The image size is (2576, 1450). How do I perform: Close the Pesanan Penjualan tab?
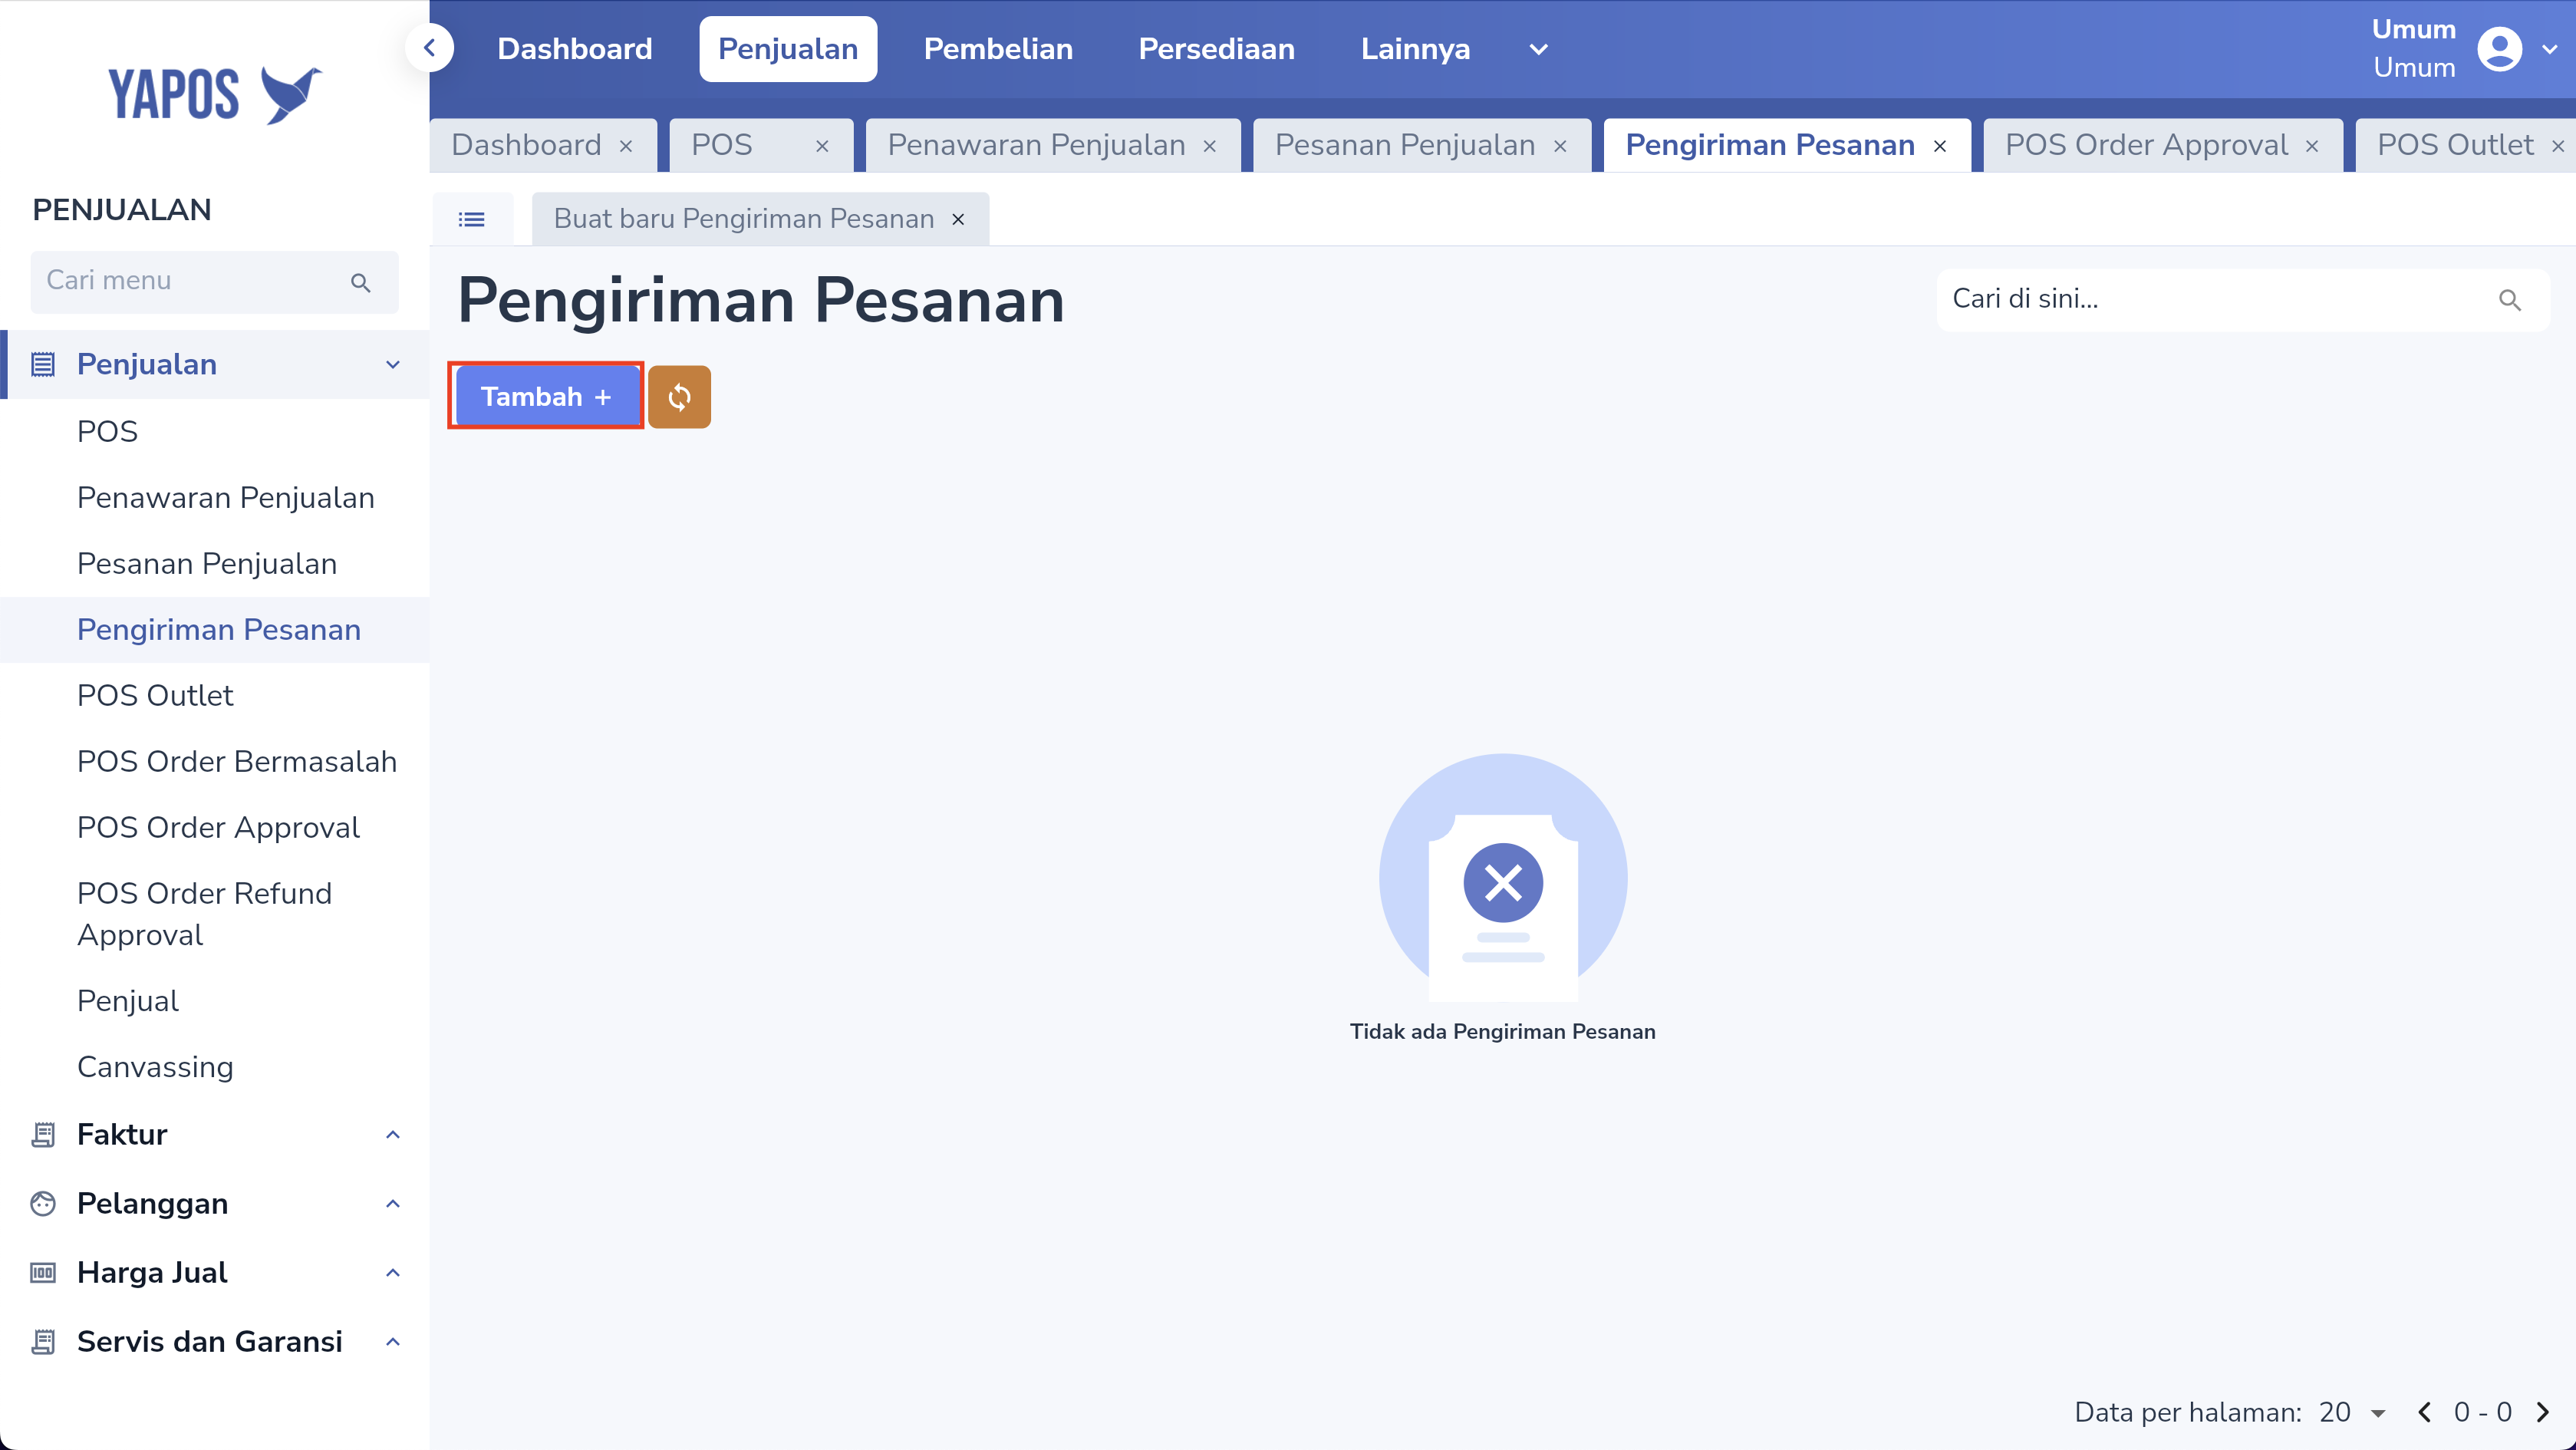coord(1559,146)
